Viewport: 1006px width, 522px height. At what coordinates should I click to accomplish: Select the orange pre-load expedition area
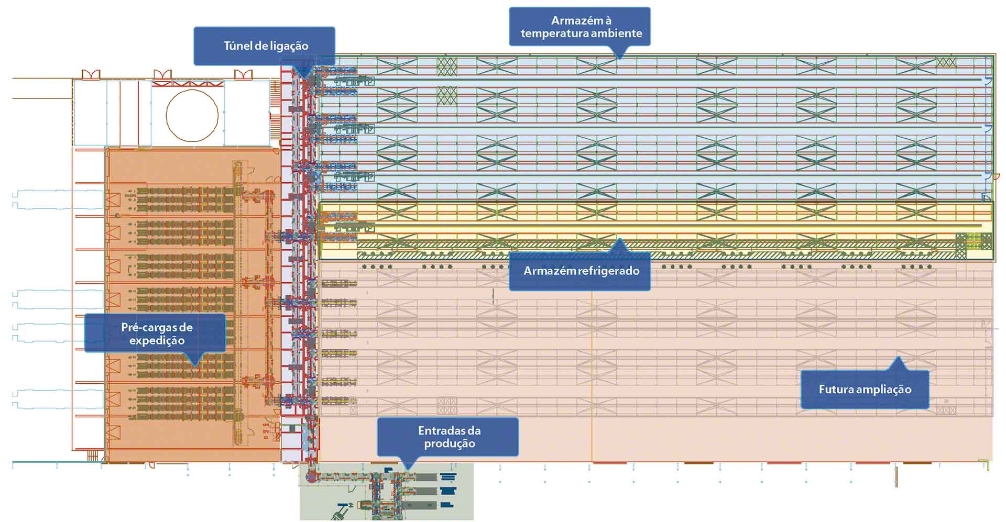pos(193,305)
